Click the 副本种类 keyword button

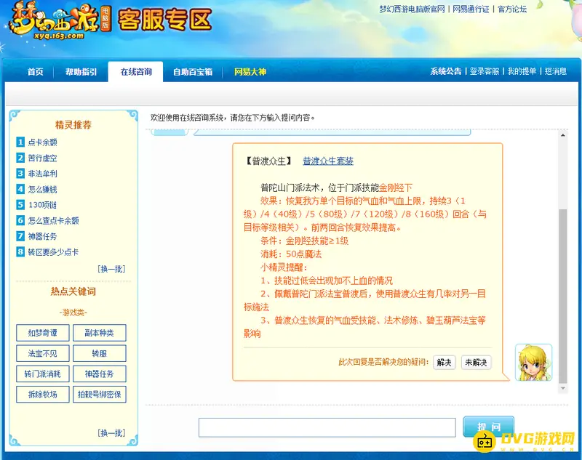(100, 333)
